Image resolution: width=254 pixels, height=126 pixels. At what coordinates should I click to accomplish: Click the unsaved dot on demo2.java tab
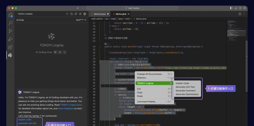(108, 14)
